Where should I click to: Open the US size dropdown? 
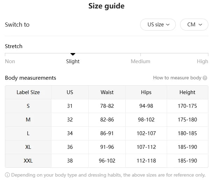coord(158,25)
